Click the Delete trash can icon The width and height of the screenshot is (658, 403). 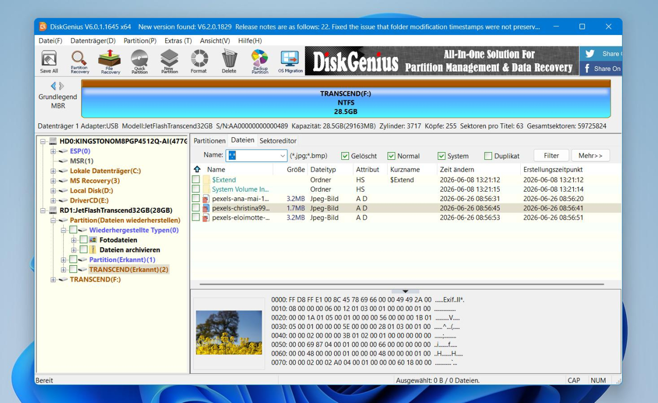click(x=229, y=62)
